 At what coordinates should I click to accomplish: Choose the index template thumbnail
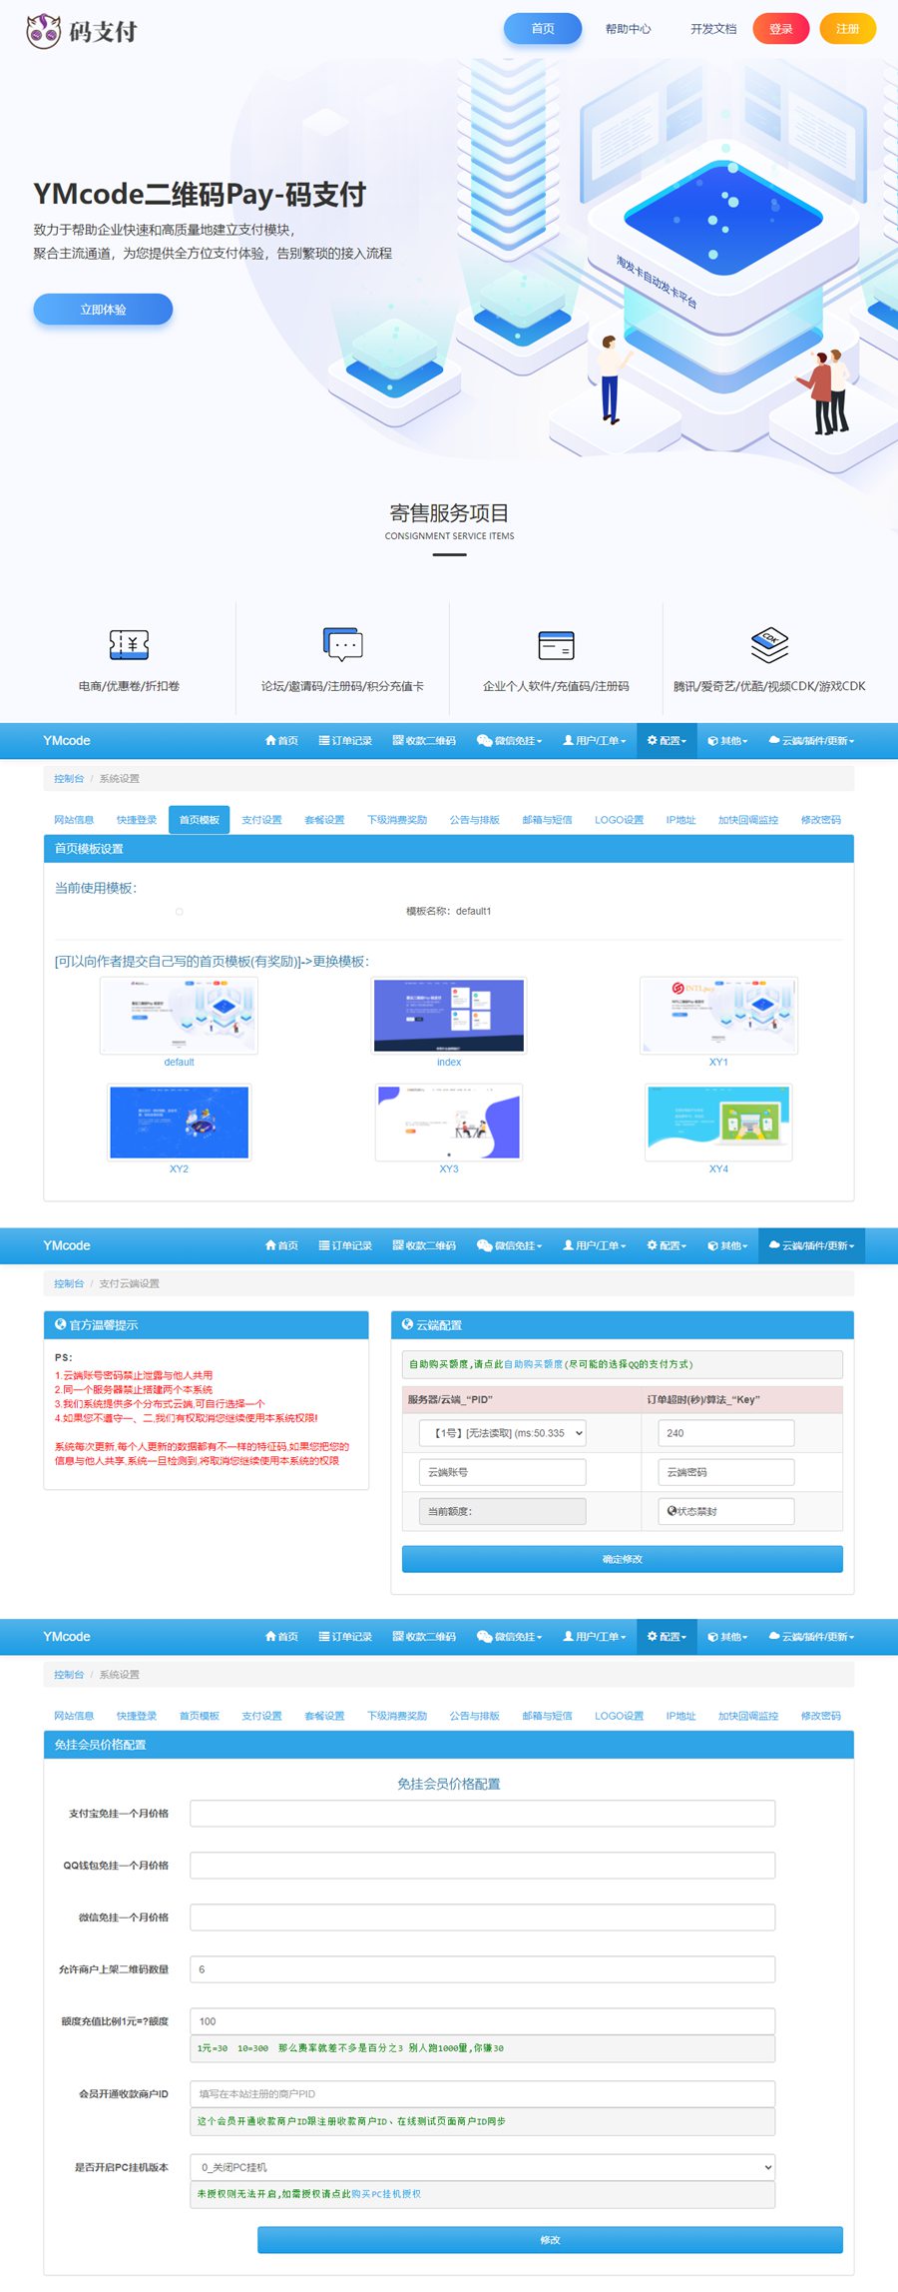(x=449, y=1016)
